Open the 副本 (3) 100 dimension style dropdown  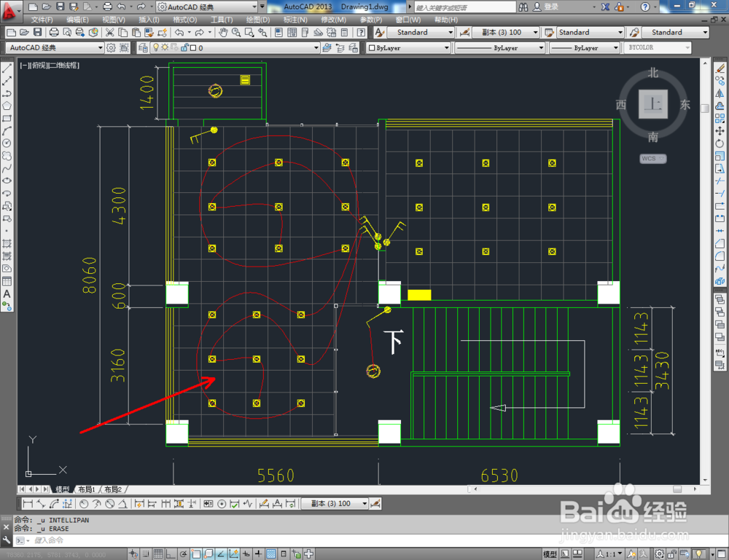(x=505, y=32)
